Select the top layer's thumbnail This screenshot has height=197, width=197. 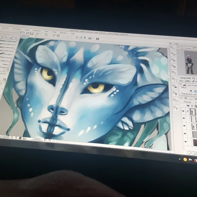coord(193,112)
